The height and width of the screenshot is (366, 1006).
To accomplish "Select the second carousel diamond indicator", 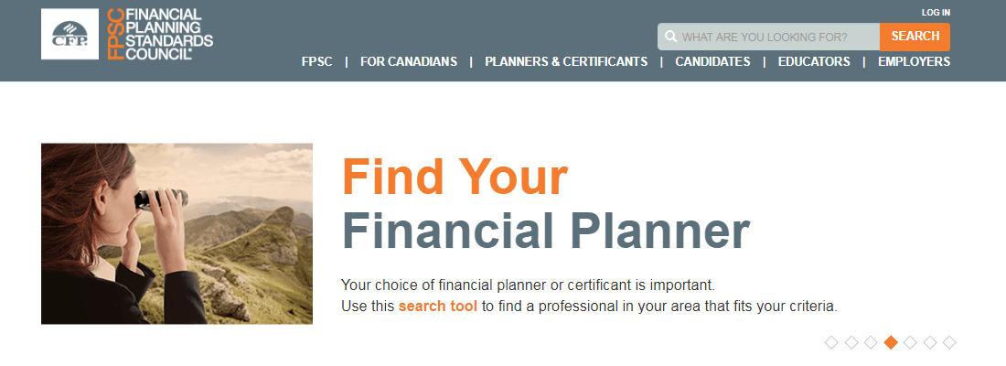I will point(851,342).
